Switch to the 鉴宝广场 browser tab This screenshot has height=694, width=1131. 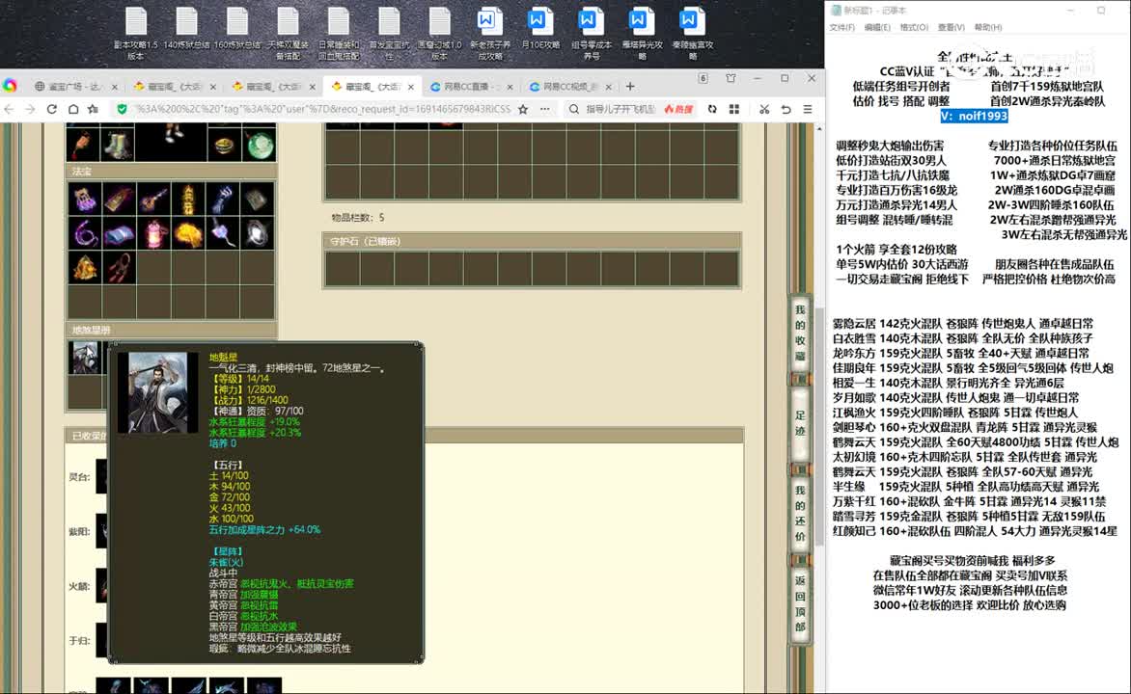[x=75, y=87]
